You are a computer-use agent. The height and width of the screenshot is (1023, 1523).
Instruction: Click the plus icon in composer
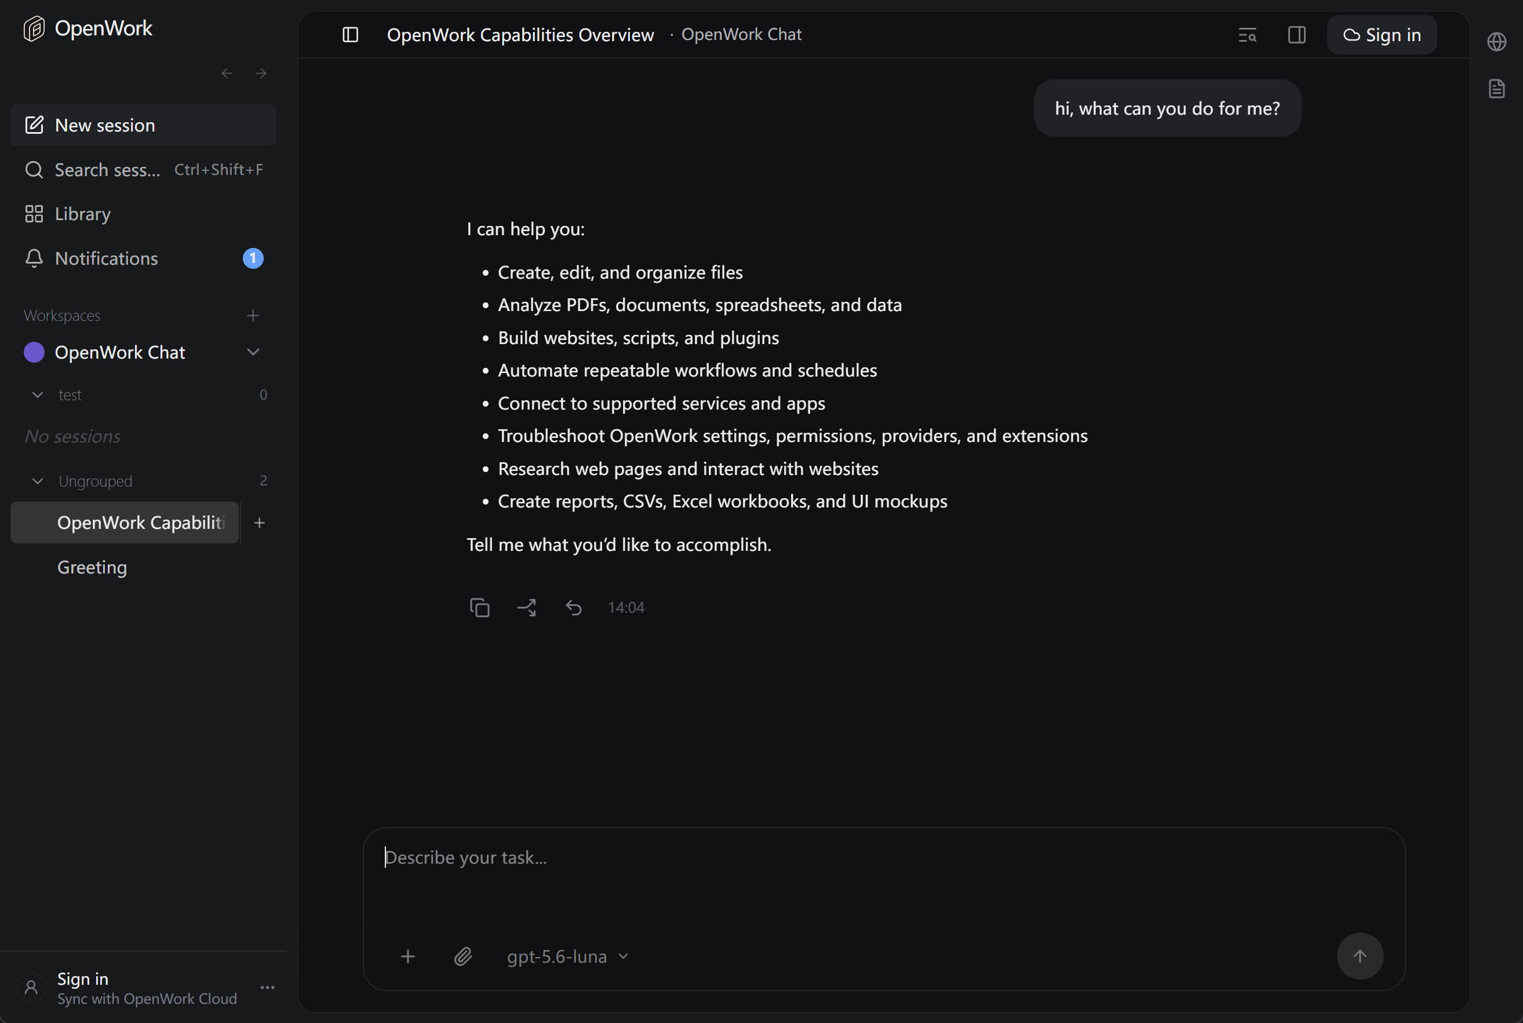coord(408,956)
